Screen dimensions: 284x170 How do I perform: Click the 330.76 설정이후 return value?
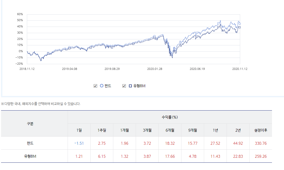(x=260, y=143)
